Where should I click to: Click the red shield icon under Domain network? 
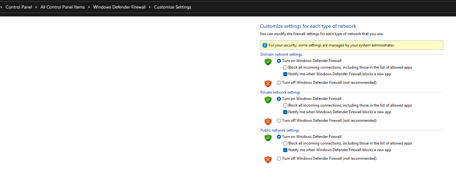[268, 84]
